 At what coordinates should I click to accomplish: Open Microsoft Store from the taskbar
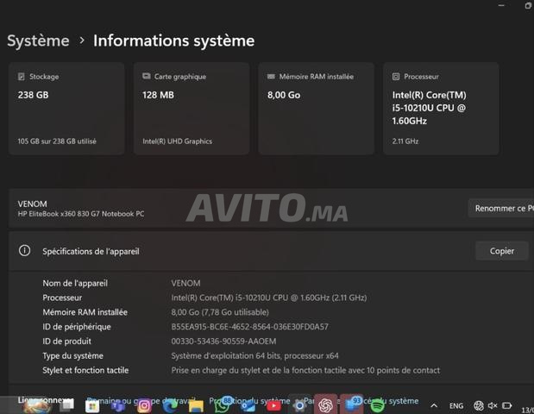[92, 406]
